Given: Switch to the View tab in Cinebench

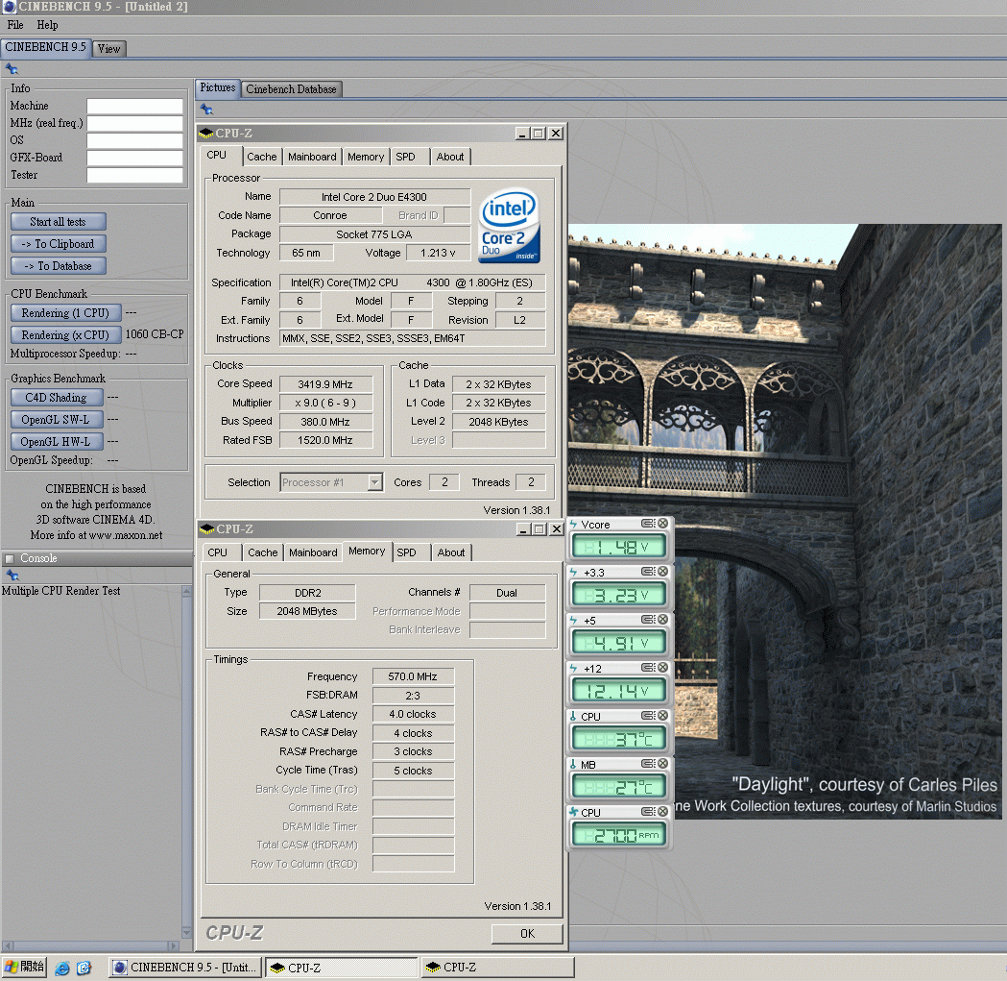Looking at the screenshot, I should 108,49.
